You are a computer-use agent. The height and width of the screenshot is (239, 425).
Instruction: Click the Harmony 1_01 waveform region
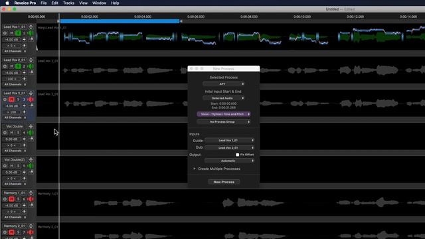pyautogui.click(x=230, y=202)
